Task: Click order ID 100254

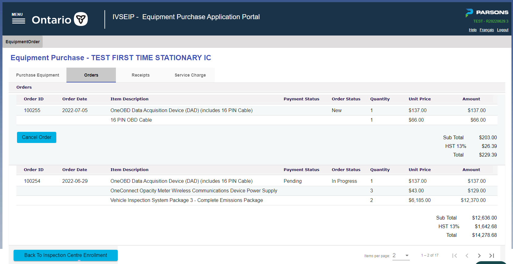Action: point(32,181)
